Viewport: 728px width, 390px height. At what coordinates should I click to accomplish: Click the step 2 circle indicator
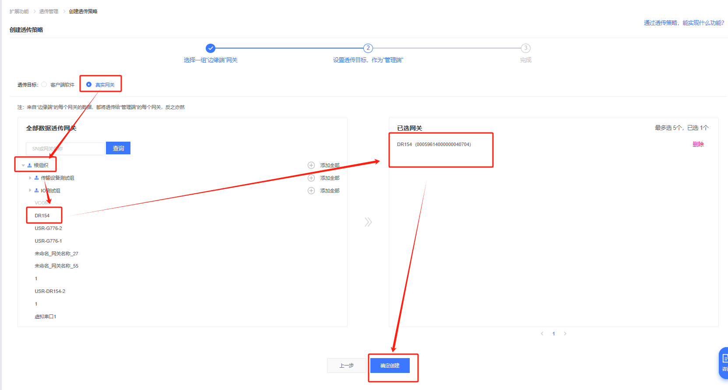click(368, 48)
